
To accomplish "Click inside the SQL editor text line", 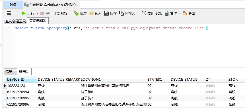I will (112, 28).
